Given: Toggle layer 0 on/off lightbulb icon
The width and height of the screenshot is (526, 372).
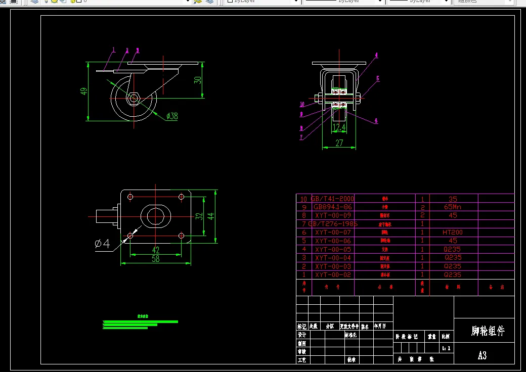Looking at the screenshot, I should [x=47, y=2].
